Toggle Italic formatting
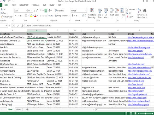Viewport: 154px width, 115px height. 18,15
